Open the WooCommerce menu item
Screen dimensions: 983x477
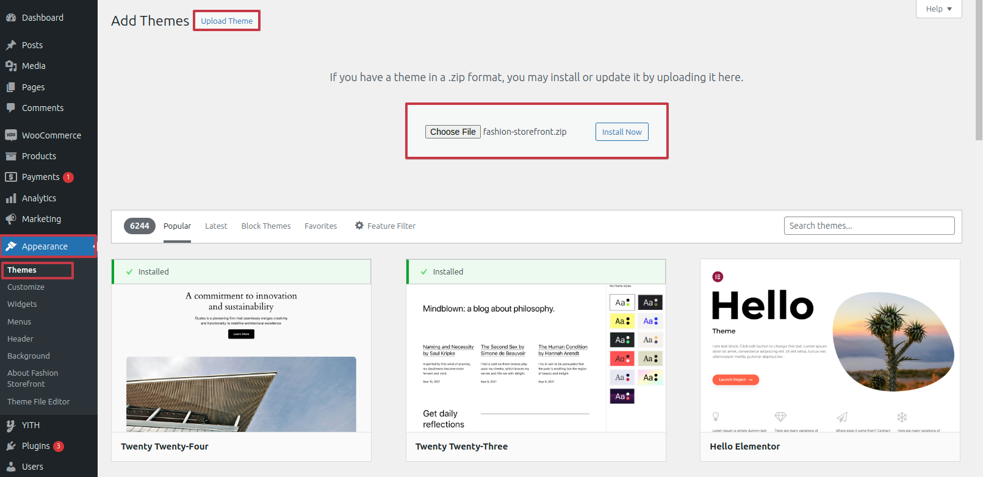49,135
